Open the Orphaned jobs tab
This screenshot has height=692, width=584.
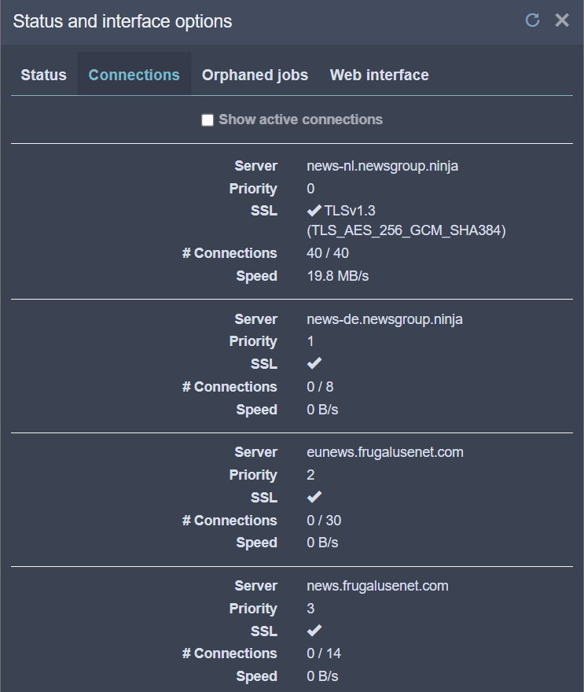(255, 75)
